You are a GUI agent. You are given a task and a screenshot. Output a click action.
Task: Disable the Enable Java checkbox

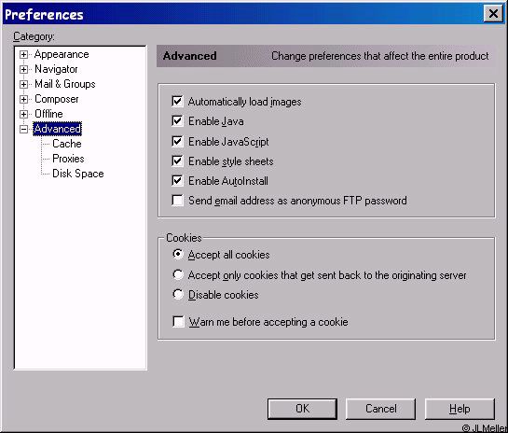point(177,121)
